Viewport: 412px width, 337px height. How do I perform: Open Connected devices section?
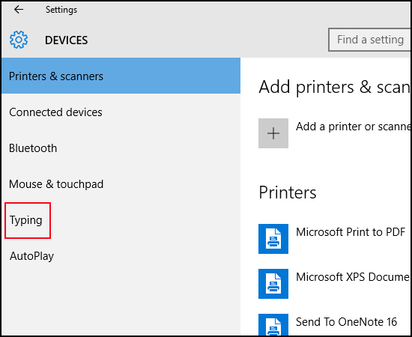click(x=121, y=112)
